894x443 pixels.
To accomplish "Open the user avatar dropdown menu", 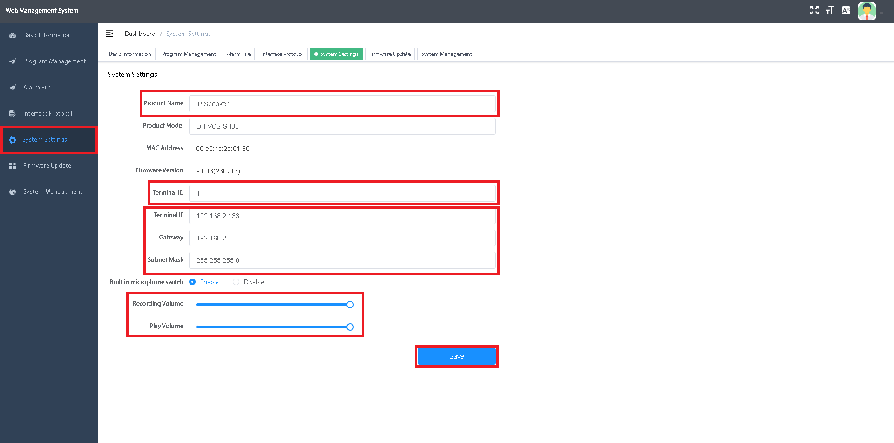I will click(x=867, y=11).
